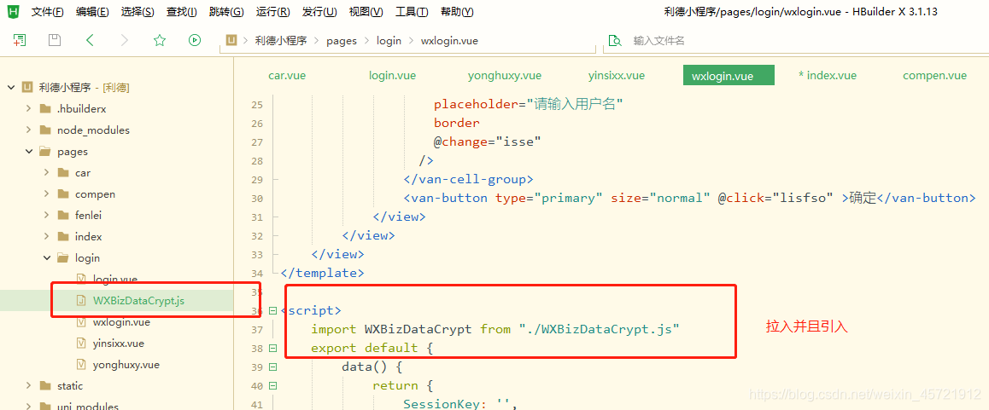Open the 帮助(Y) menu

pos(457,12)
